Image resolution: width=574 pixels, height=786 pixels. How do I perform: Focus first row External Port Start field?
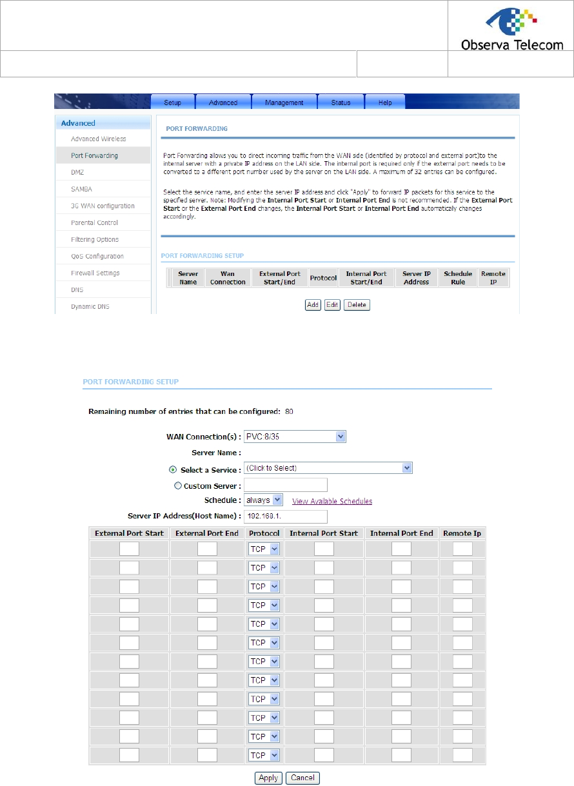(x=130, y=549)
